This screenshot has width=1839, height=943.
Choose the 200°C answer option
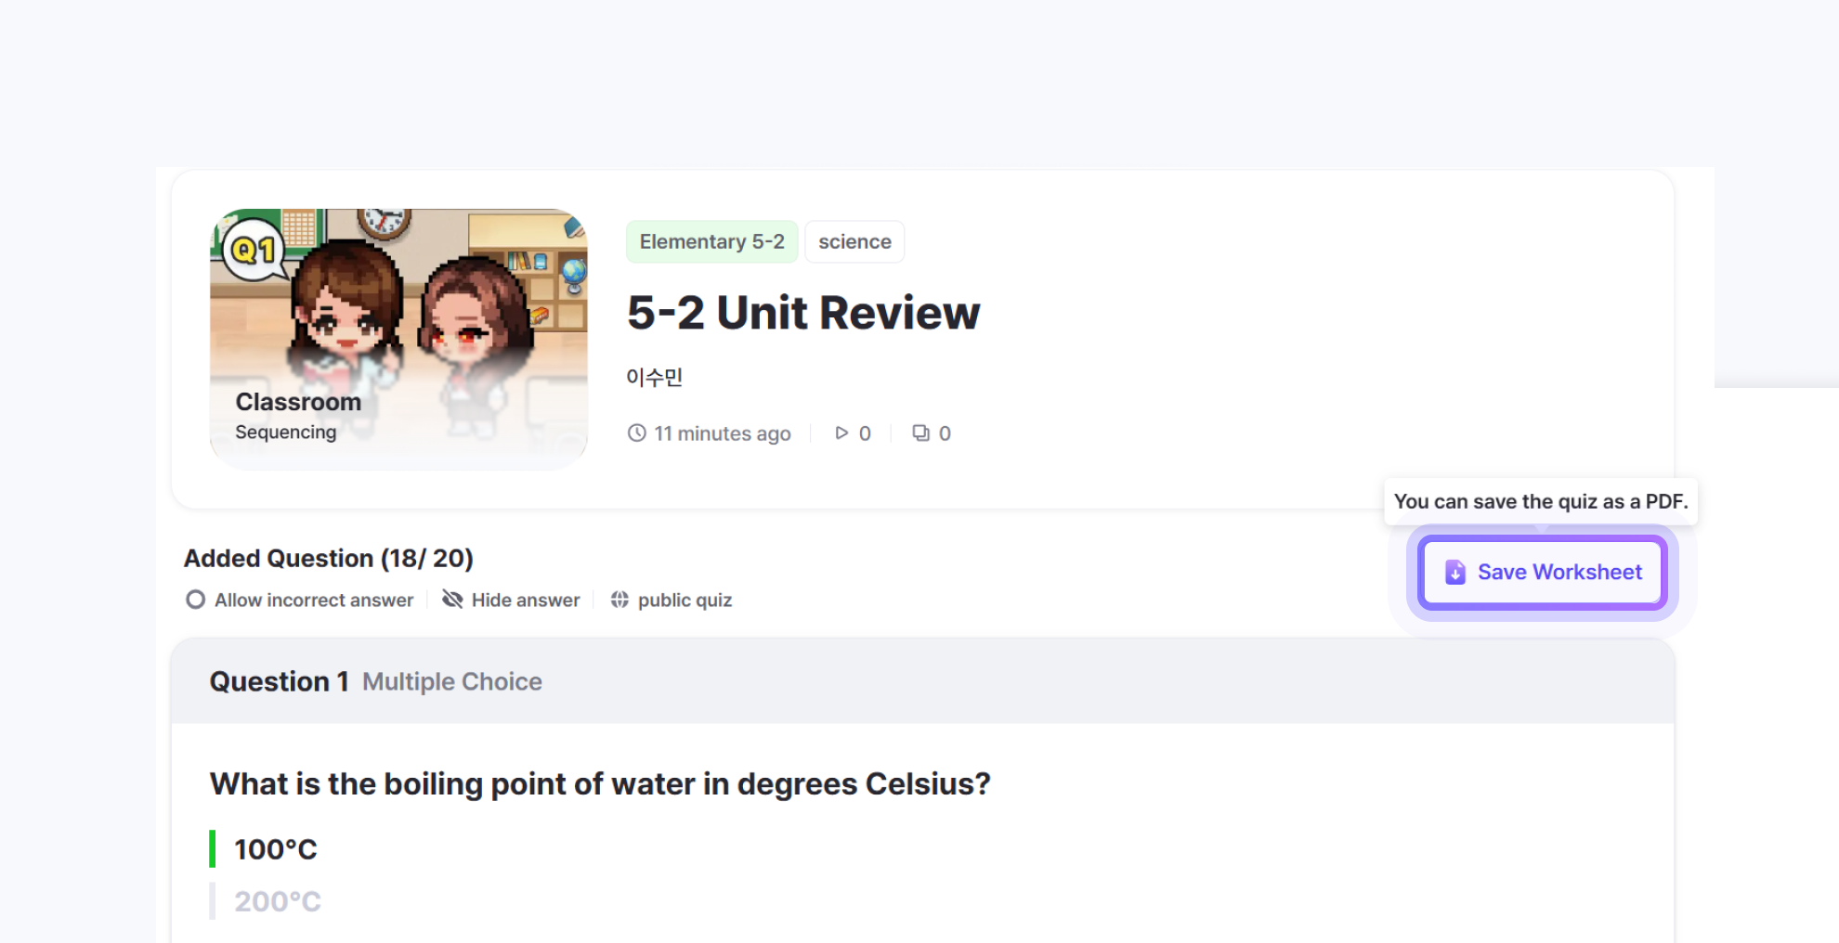[x=278, y=901]
